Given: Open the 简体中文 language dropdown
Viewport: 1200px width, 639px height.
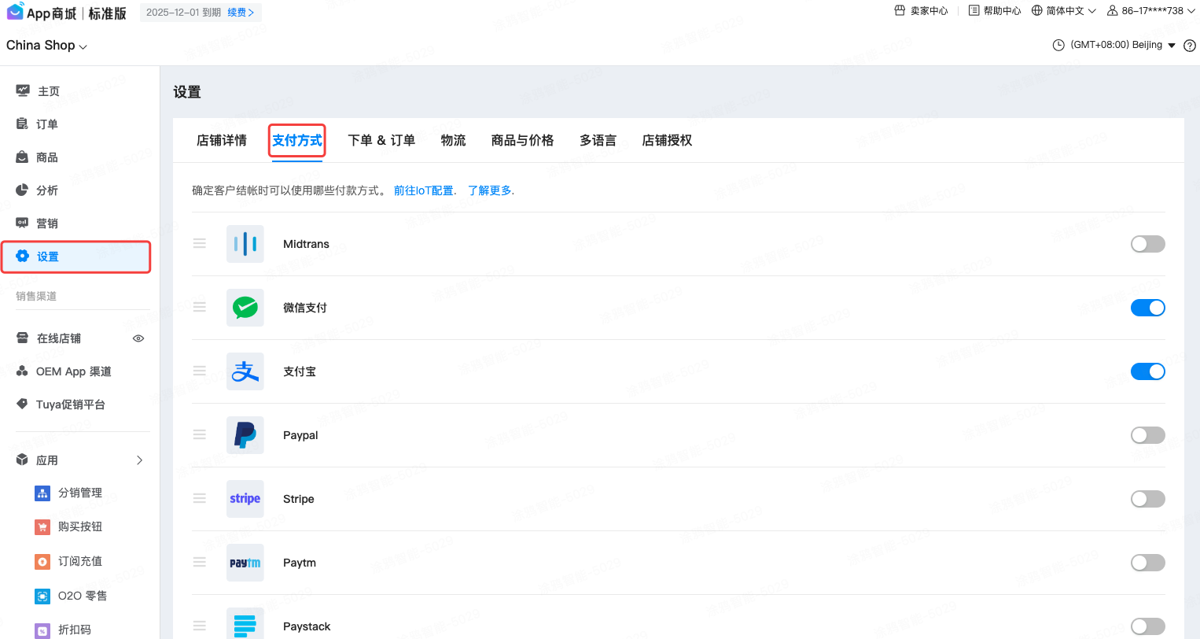Looking at the screenshot, I should tap(1064, 11).
